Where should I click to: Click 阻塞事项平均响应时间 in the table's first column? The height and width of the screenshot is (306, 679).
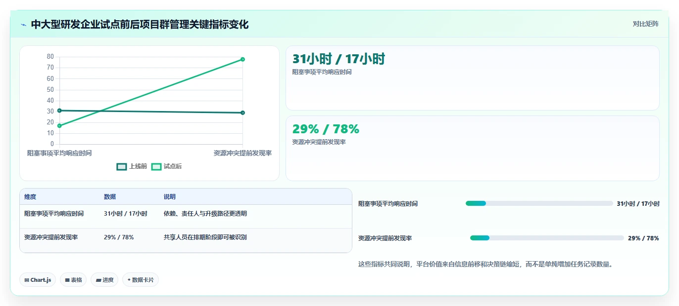tap(54, 214)
